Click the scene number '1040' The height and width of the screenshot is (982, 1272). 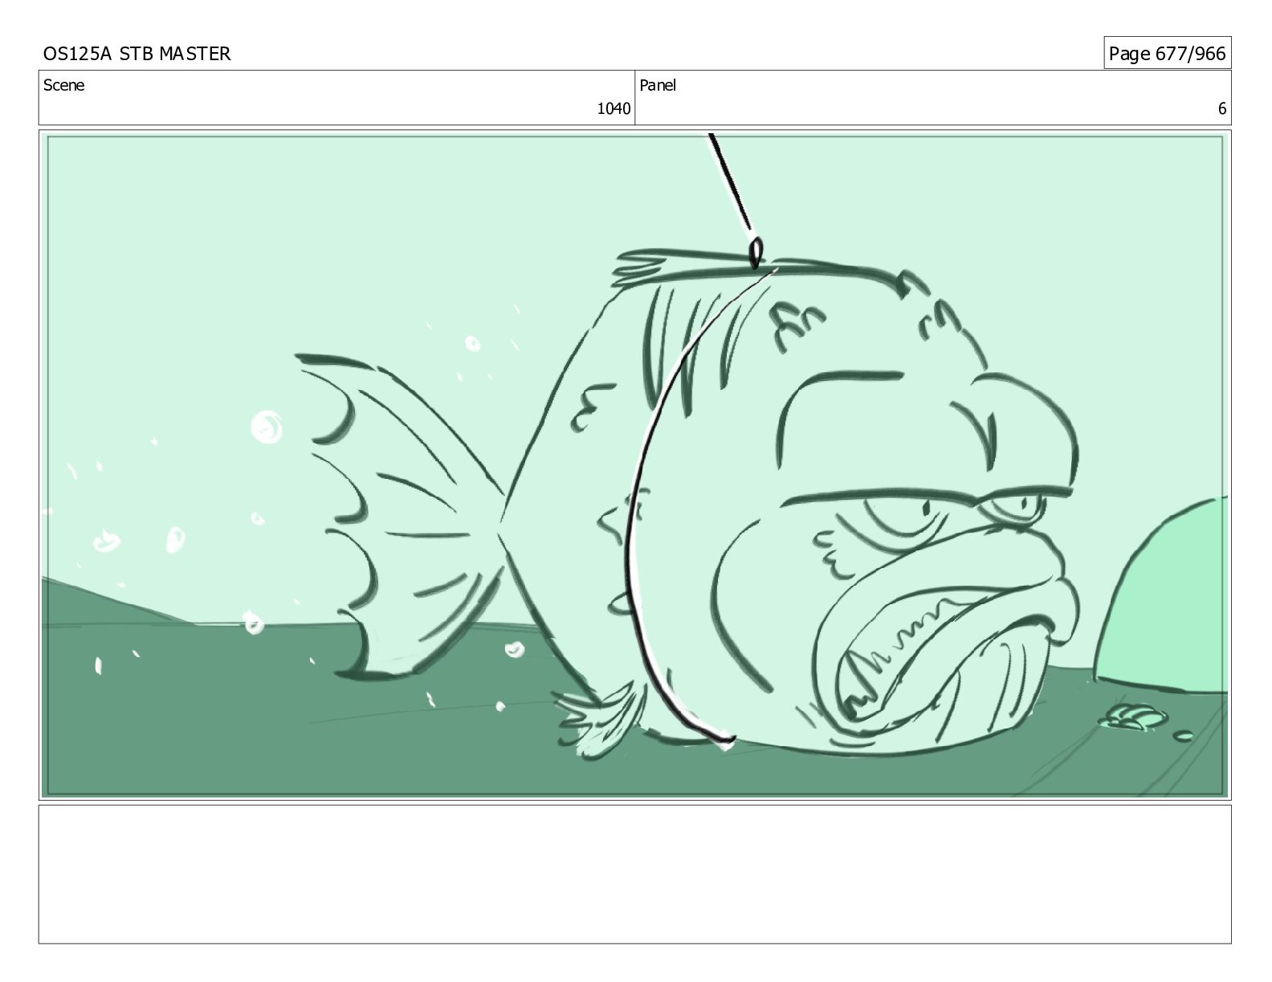coord(614,109)
